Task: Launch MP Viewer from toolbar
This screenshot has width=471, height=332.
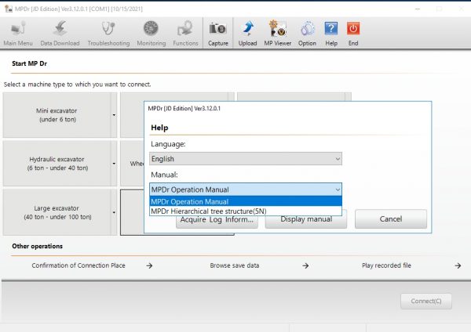Action: (x=278, y=34)
